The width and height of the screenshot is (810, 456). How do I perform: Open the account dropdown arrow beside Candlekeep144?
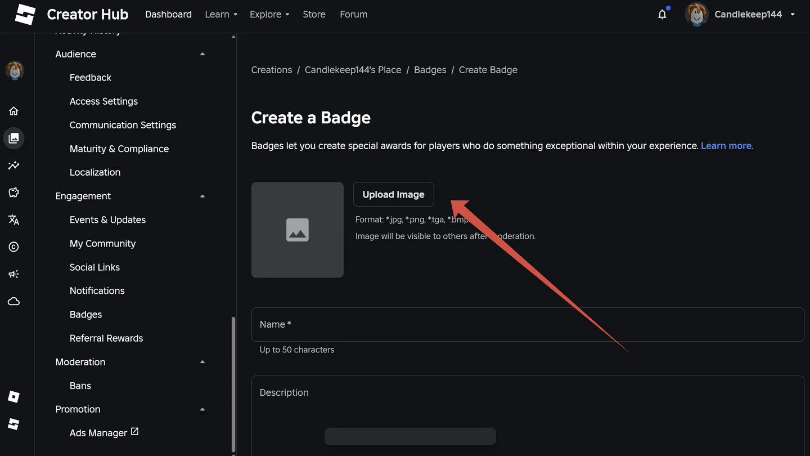[x=793, y=15]
